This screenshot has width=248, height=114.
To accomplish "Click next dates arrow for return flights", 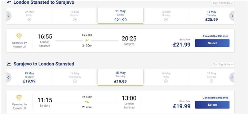I will (232, 78).
